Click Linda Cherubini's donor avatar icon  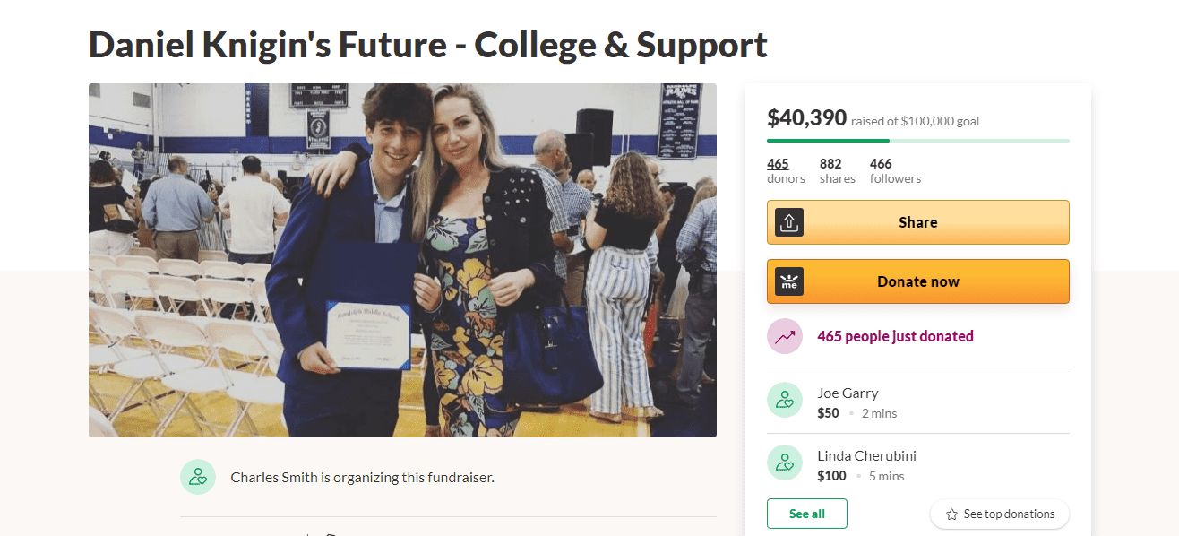pyautogui.click(x=785, y=463)
